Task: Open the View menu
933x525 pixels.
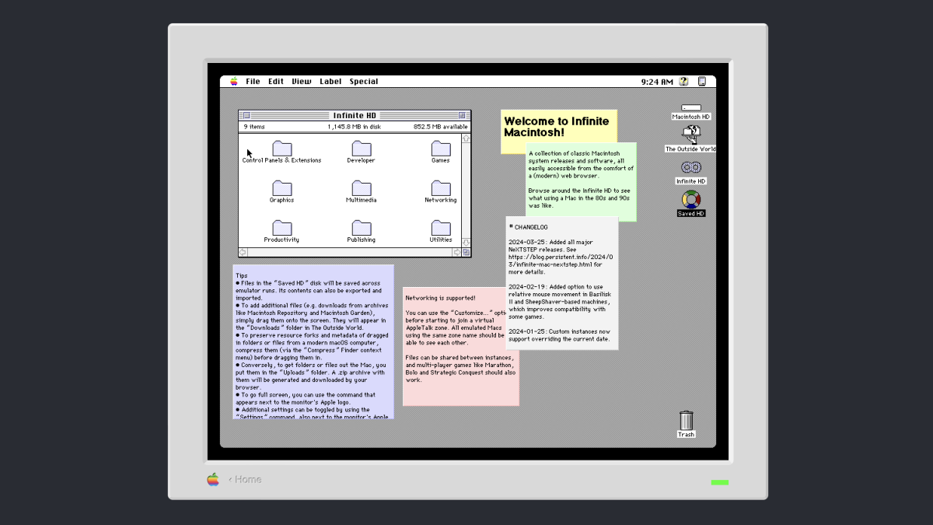Action: pos(302,81)
